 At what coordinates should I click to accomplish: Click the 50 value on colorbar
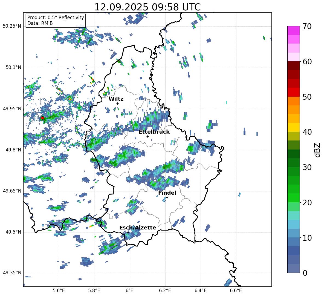coord(307,97)
